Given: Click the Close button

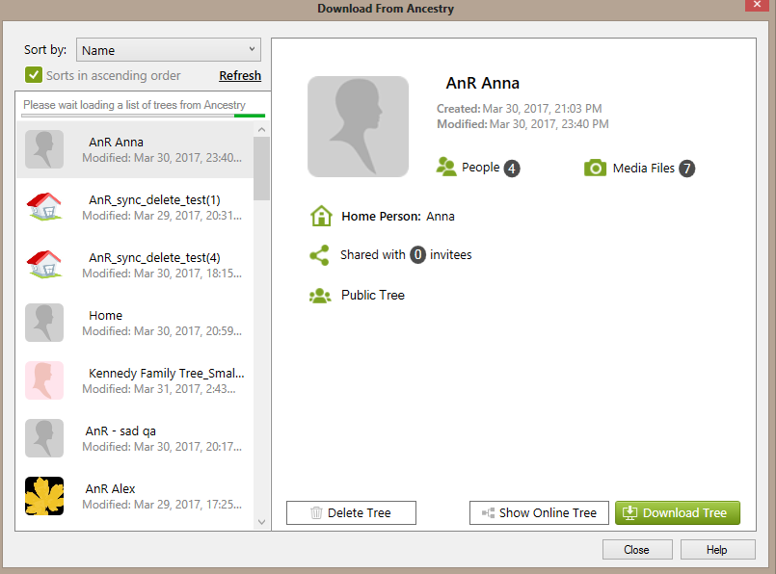Looking at the screenshot, I should (637, 550).
